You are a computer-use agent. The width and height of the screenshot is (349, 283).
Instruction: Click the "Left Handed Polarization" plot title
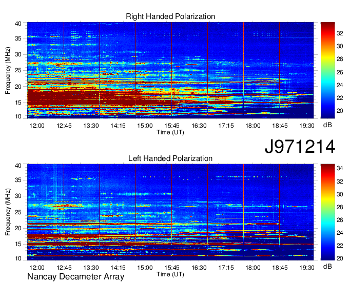(170, 158)
